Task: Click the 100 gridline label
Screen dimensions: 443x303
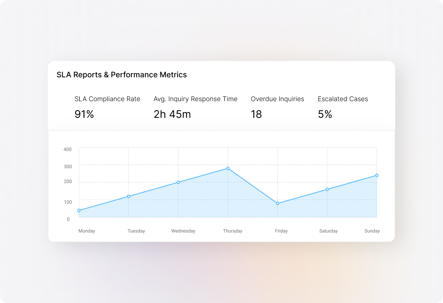Action: coord(68,201)
